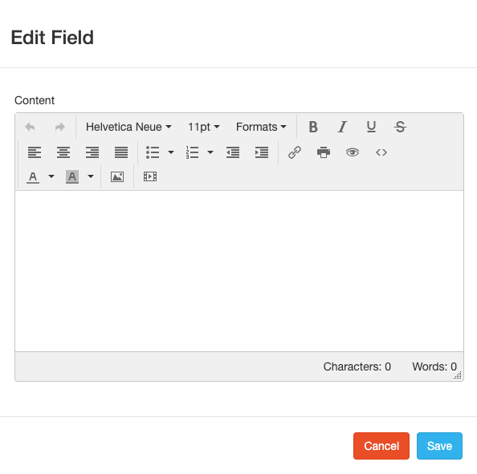Insert media with the film icon
The width and height of the screenshot is (477, 474).
[x=150, y=176]
